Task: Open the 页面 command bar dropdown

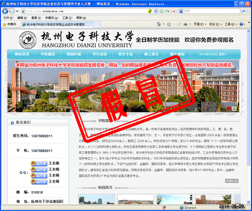Action: tap(200, 24)
